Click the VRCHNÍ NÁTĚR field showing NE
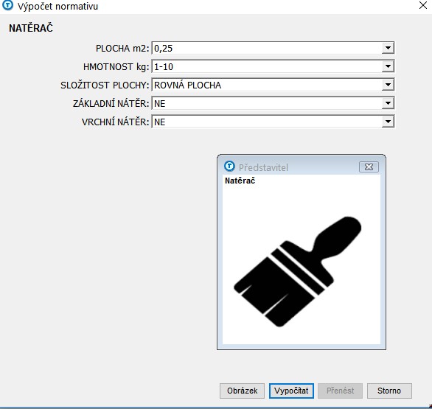This screenshot has height=409, width=432. tap(273, 122)
